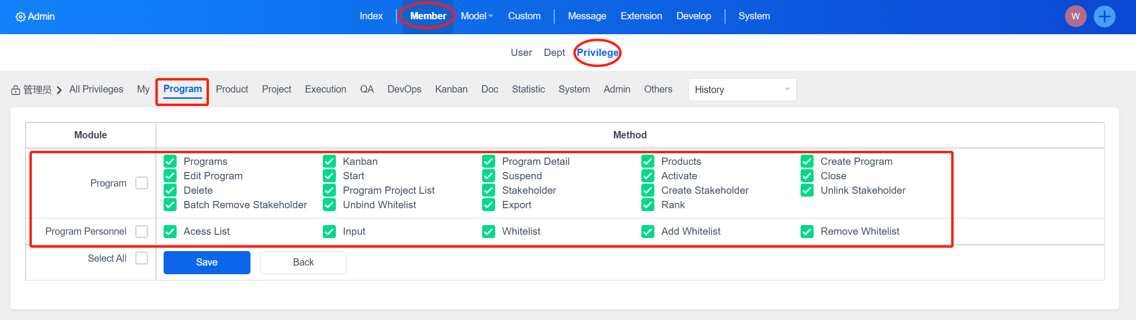Toggle the Select All checkbox
This screenshot has width=1136, height=320.
point(141,258)
